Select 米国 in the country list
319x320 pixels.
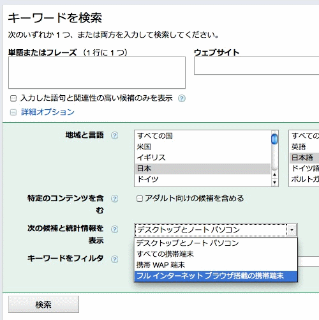pos(203,147)
